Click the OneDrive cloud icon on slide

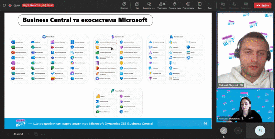point(33,42)
